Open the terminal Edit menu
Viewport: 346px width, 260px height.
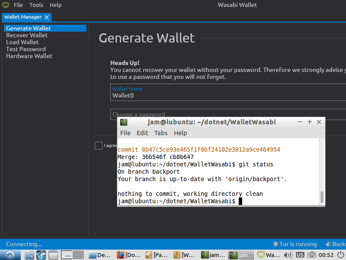tap(142, 133)
